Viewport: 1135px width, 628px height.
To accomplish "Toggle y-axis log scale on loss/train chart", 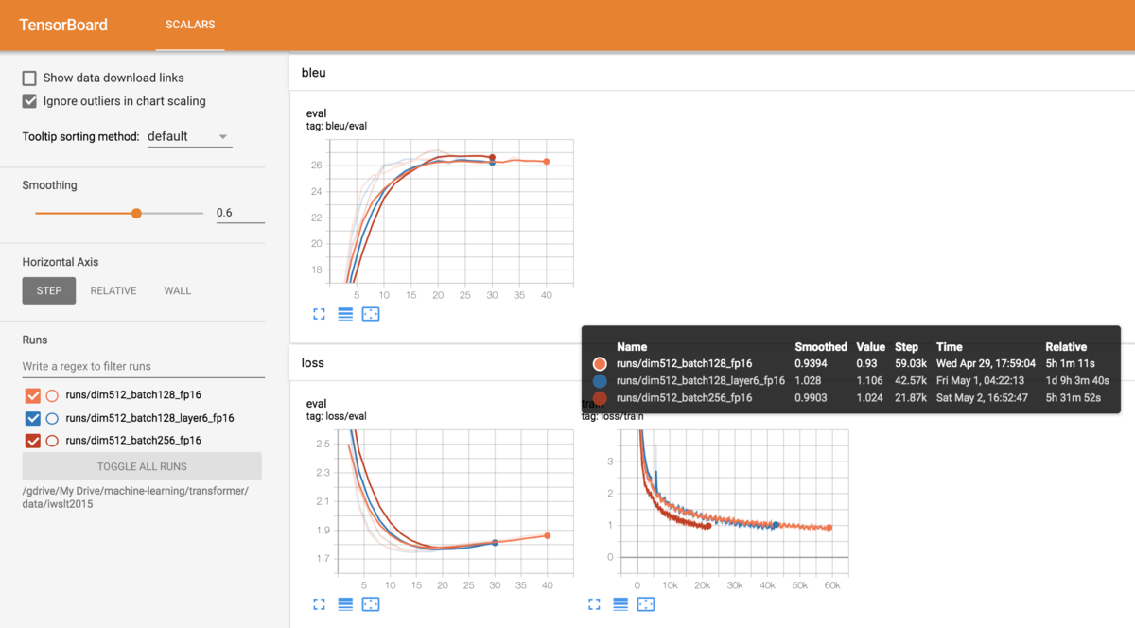I will coord(620,603).
